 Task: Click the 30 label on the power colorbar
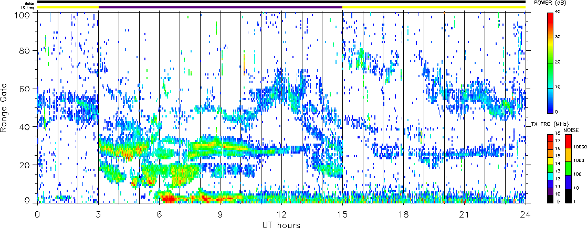[558, 37]
